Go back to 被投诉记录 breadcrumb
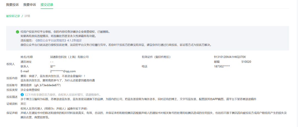 [13, 16]
